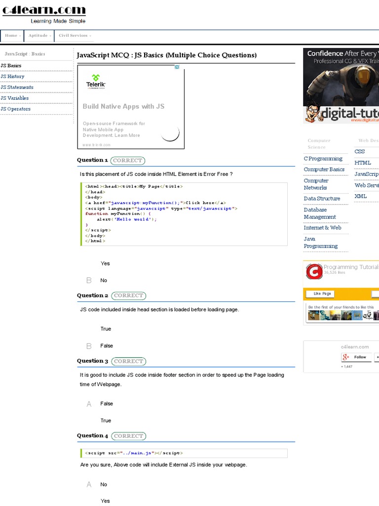The height and width of the screenshot is (506, 379).
Task: Open JS Statements in sidebar
Action: click(x=17, y=87)
